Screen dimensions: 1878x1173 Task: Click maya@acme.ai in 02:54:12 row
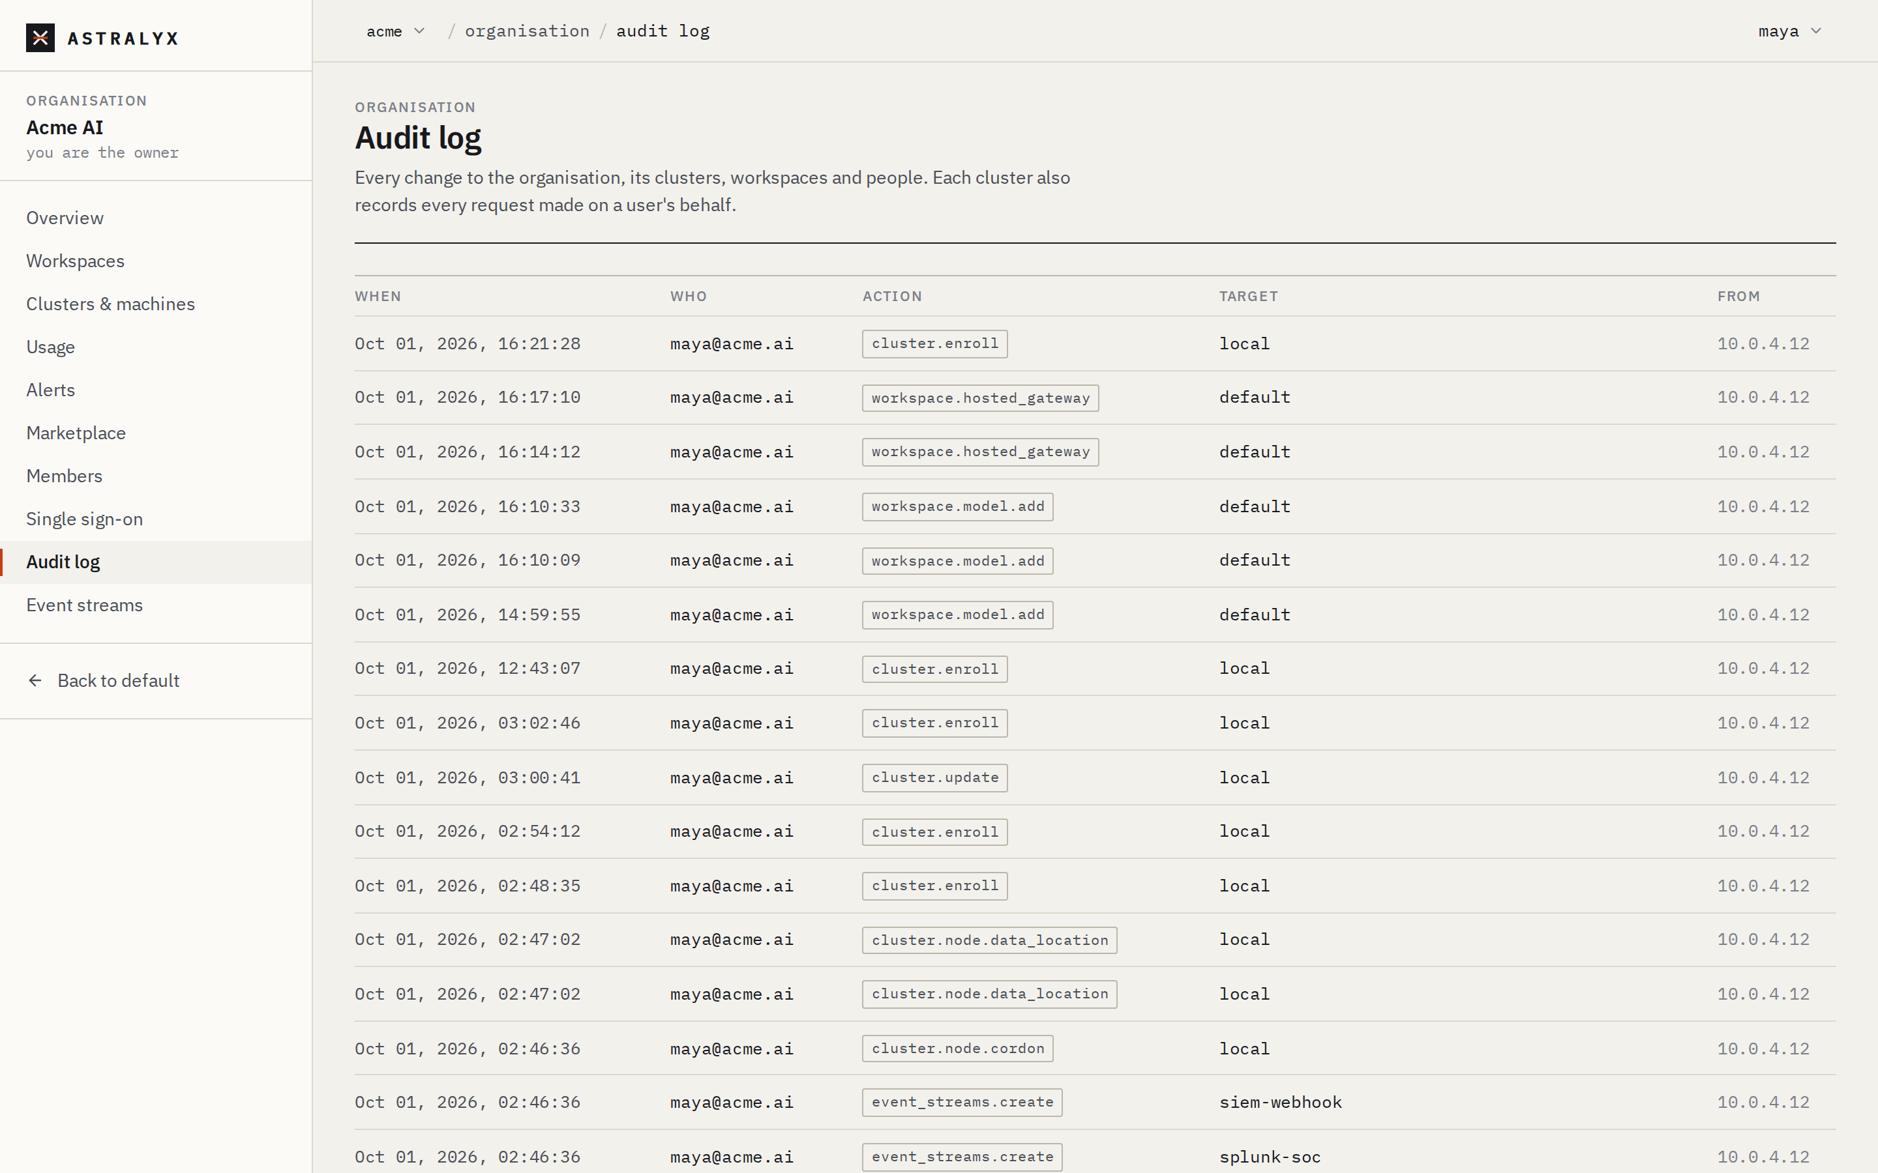pyautogui.click(x=732, y=832)
